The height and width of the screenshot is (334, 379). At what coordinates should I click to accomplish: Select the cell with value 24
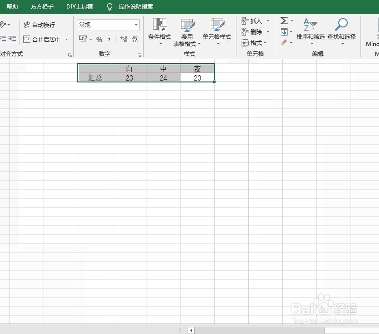[x=163, y=78]
